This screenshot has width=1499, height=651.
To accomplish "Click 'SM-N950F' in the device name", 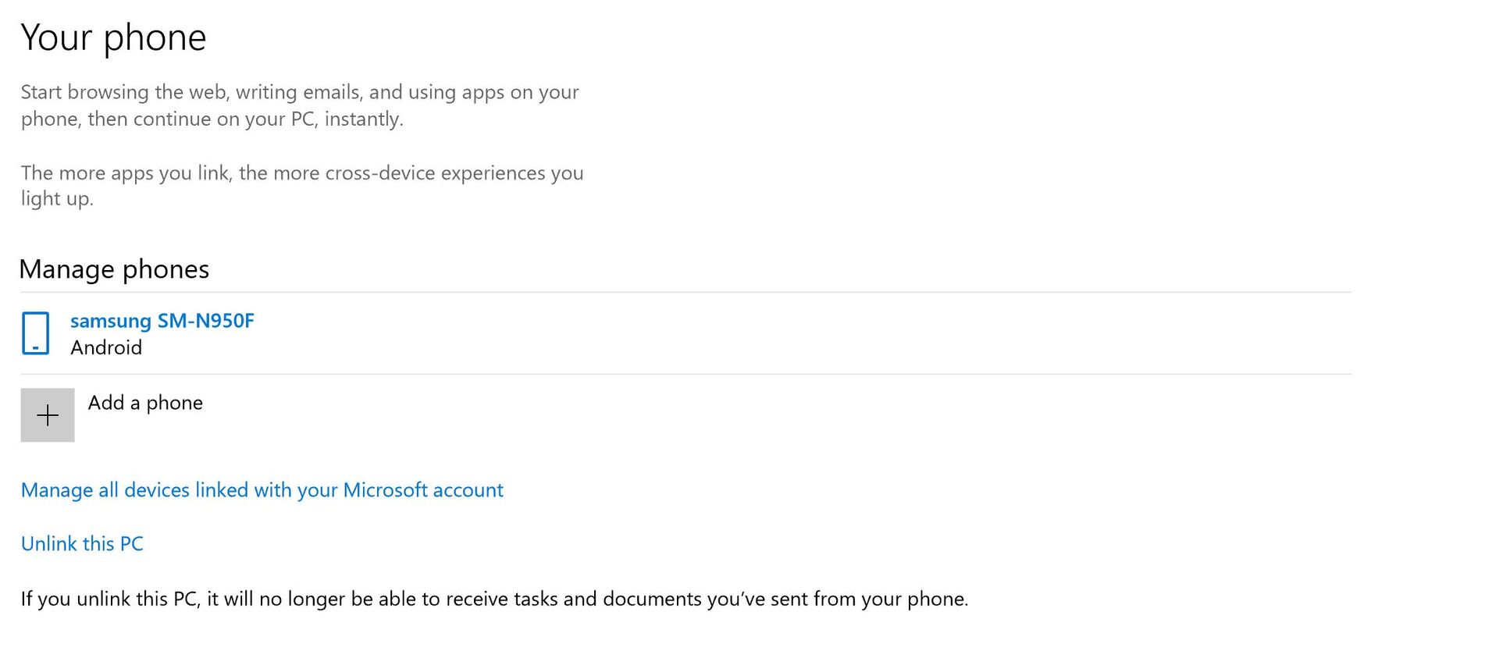I will 206,321.
